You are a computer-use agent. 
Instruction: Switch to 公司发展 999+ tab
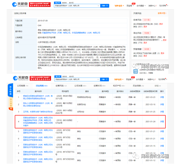(x=80, y=86)
